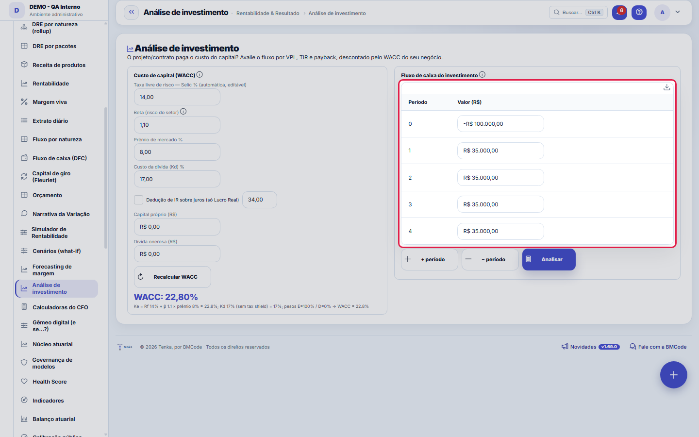The width and height of the screenshot is (699, 437).
Task: Focus the Buscar search box
Action: [x=578, y=12]
